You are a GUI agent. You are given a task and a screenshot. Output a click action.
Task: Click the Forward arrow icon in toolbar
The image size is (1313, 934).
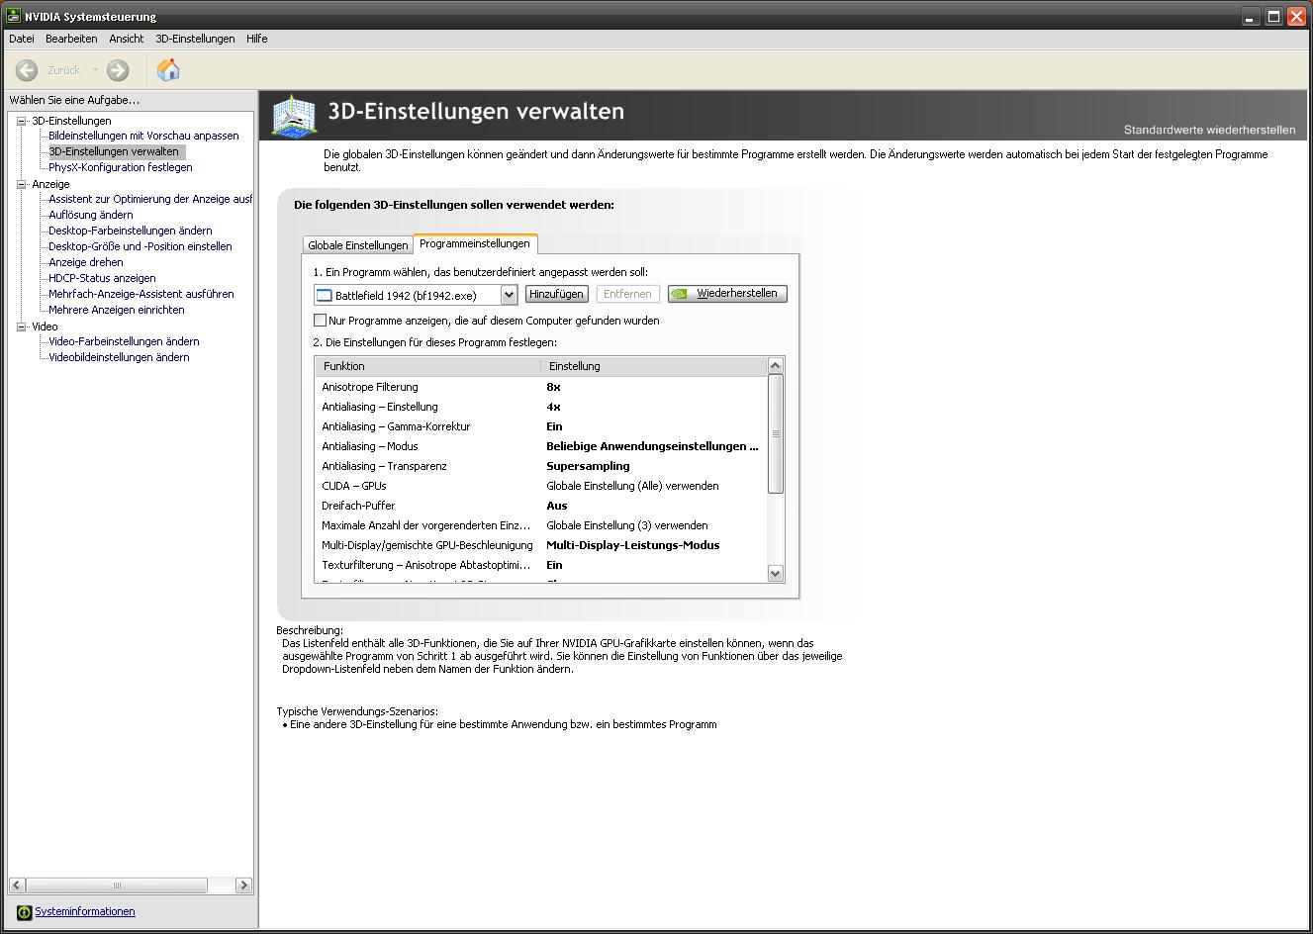pos(118,70)
